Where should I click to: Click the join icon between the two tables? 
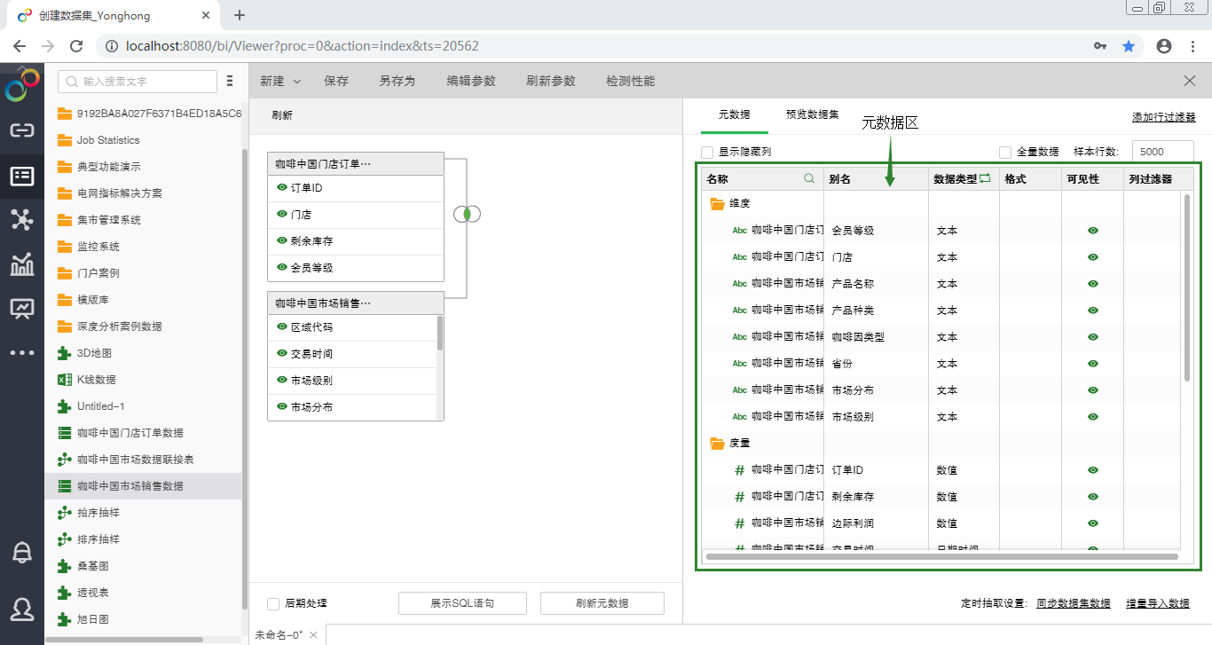coord(467,214)
